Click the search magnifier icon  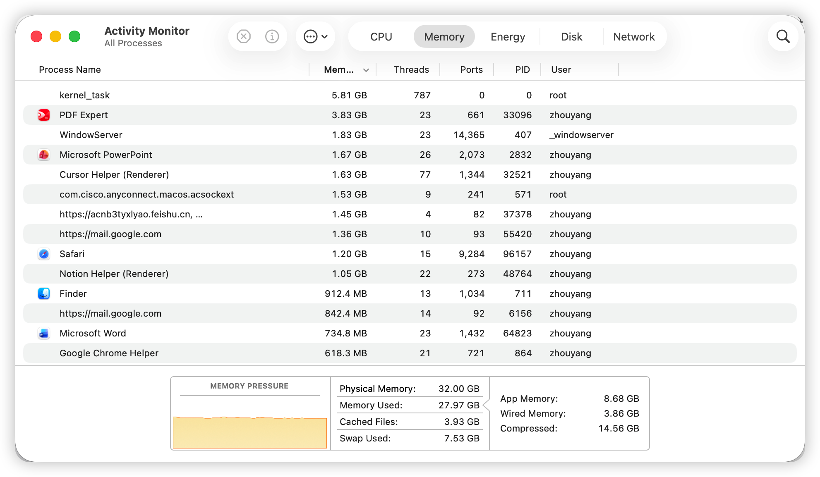pyautogui.click(x=783, y=36)
